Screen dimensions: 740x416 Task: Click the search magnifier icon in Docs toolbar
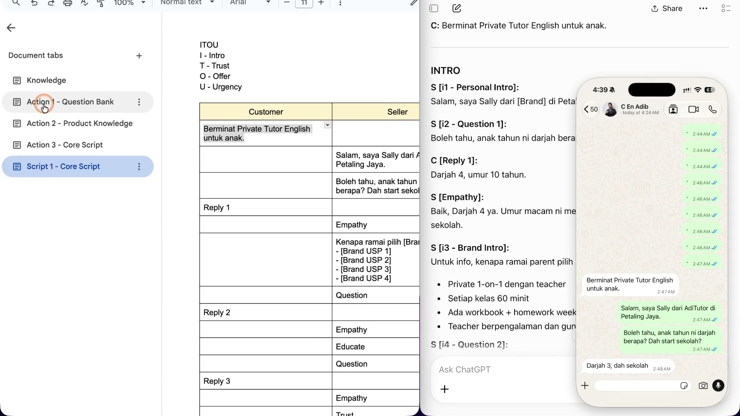16,3
